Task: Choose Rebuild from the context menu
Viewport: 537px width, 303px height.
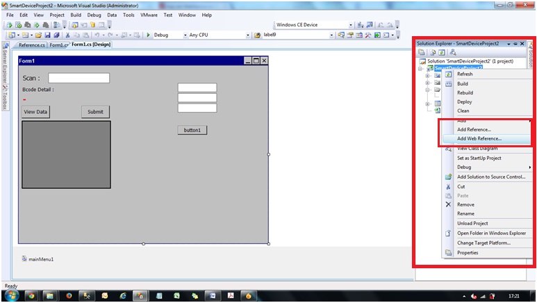Action: (486, 93)
